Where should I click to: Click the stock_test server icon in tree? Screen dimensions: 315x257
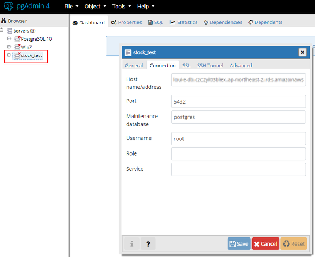[x=17, y=55]
